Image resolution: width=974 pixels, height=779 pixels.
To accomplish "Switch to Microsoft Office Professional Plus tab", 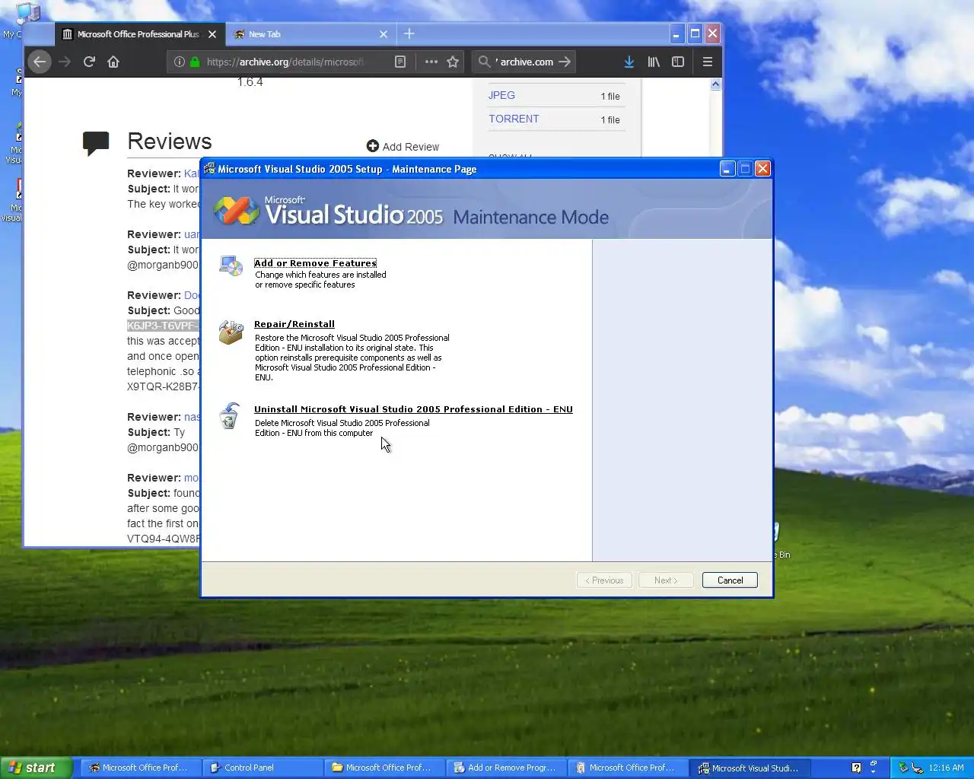I will coord(140,34).
